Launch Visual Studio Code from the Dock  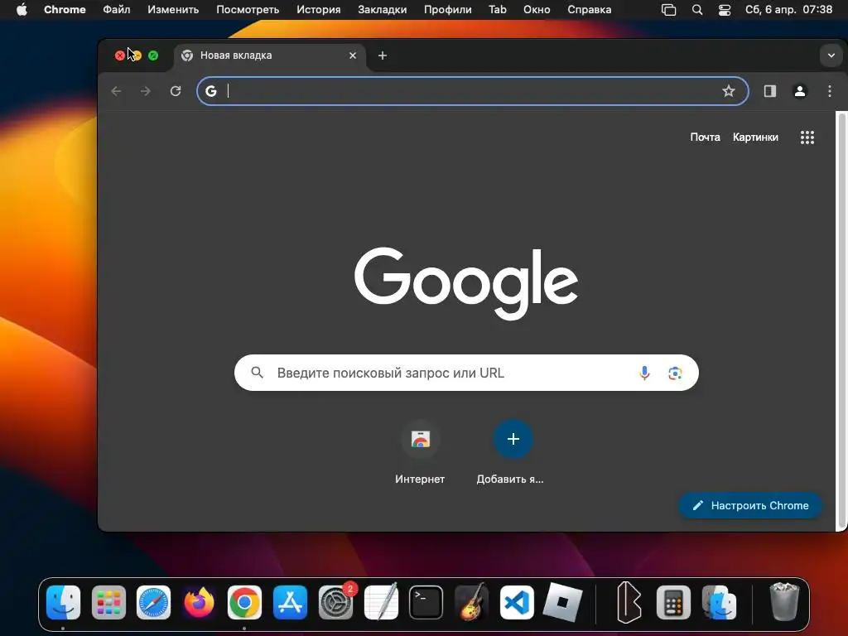pyautogui.click(x=517, y=603)
